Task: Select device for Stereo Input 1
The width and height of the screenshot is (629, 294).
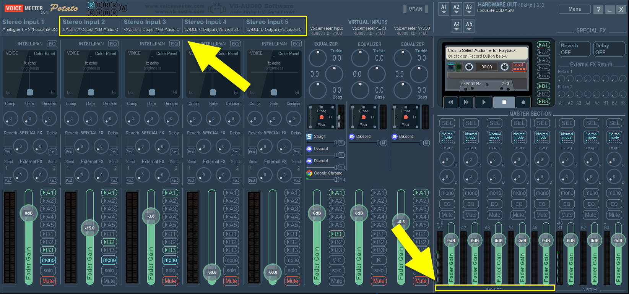Action: click(30, 29)
